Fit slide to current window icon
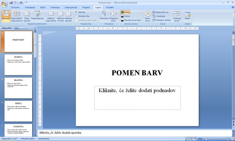 [x=233, y=139]
